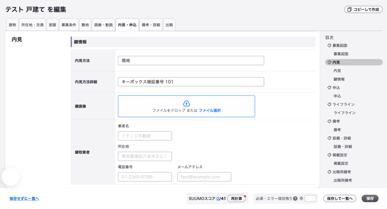Focus the 内見方法 field showing 現地
This screenshot has width=387, height=209.
[191, 60]
